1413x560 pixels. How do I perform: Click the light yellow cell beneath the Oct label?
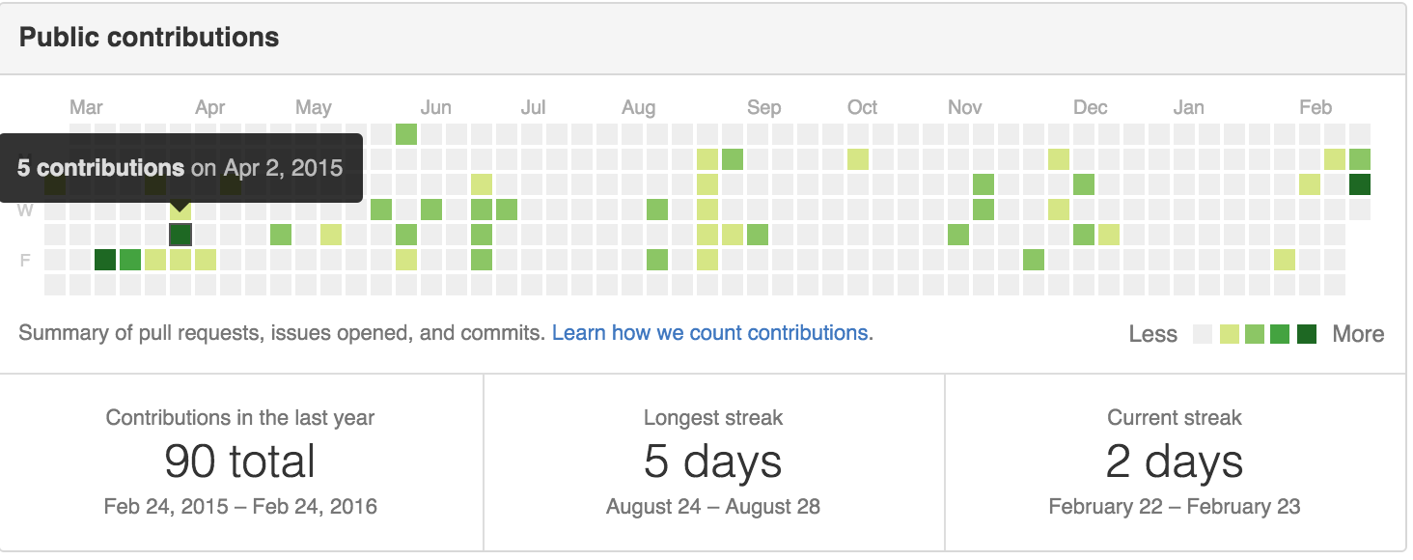858,159
